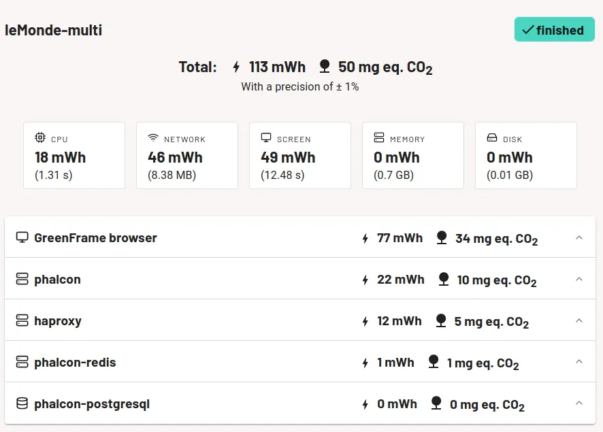Screen dimensions: 603x432
Task: Open the Network 46 mWh card
Action: click(187, 156)
